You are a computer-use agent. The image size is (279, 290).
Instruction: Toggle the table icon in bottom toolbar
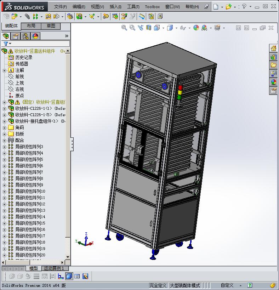coord(77,276)
